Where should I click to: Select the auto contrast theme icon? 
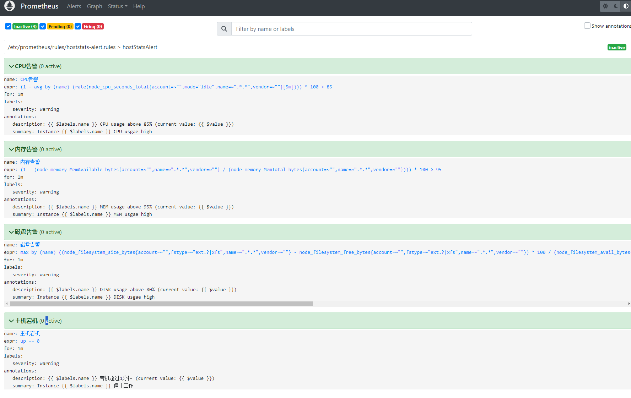coord(626,6)
